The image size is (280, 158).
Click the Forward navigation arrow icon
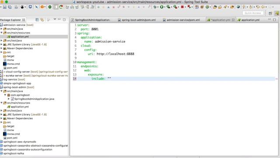pos(270,7)
